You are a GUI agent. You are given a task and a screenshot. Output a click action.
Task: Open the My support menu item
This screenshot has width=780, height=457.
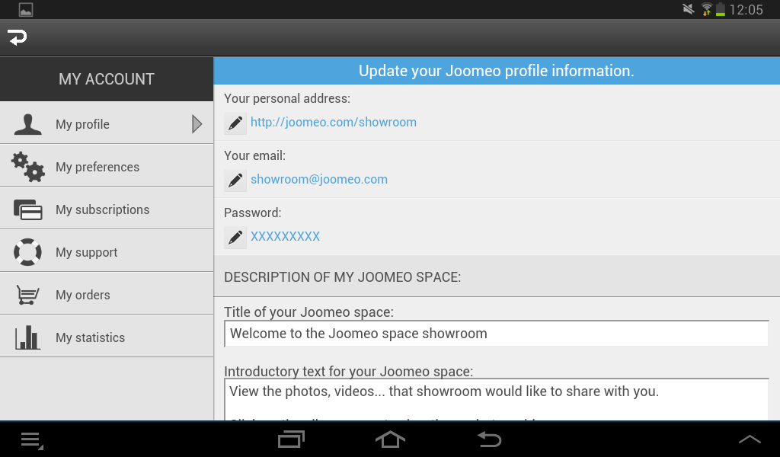pyautogui.click(x=107, y=251)
